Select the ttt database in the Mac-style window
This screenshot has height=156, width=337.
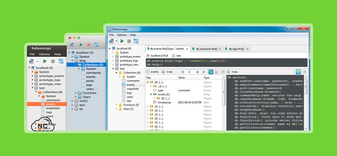pos(82,109)
